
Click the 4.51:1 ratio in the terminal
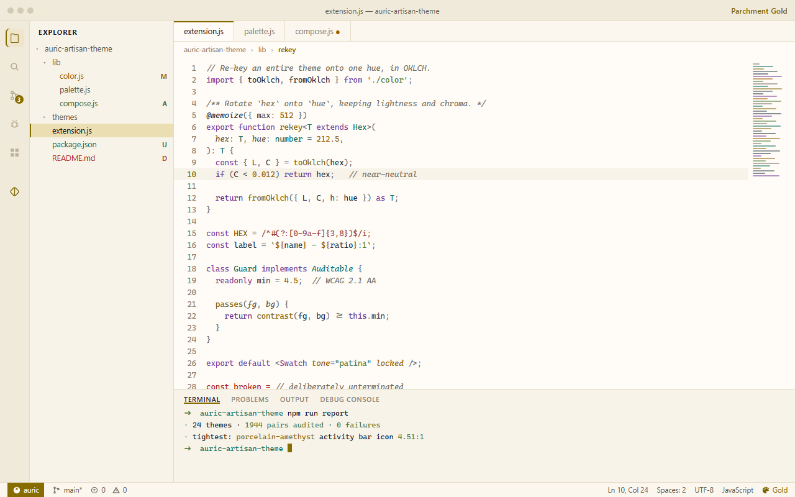coord(411,437)
